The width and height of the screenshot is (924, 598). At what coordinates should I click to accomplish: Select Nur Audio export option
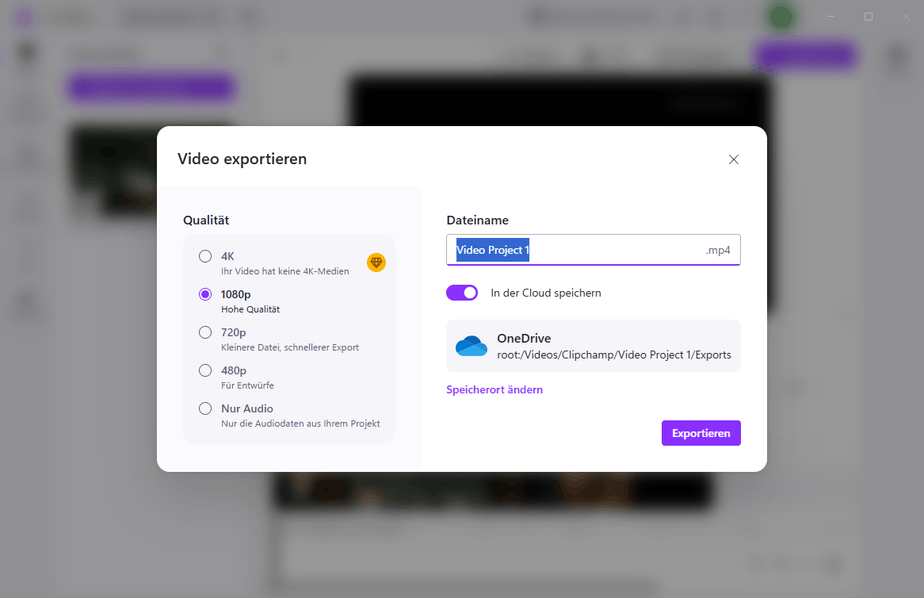click(205, 408)
